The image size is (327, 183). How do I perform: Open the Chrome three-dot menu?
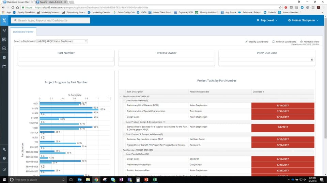324,7
